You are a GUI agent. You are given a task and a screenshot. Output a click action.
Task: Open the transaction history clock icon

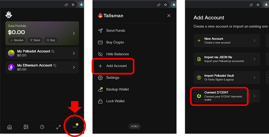coord(42,127)
